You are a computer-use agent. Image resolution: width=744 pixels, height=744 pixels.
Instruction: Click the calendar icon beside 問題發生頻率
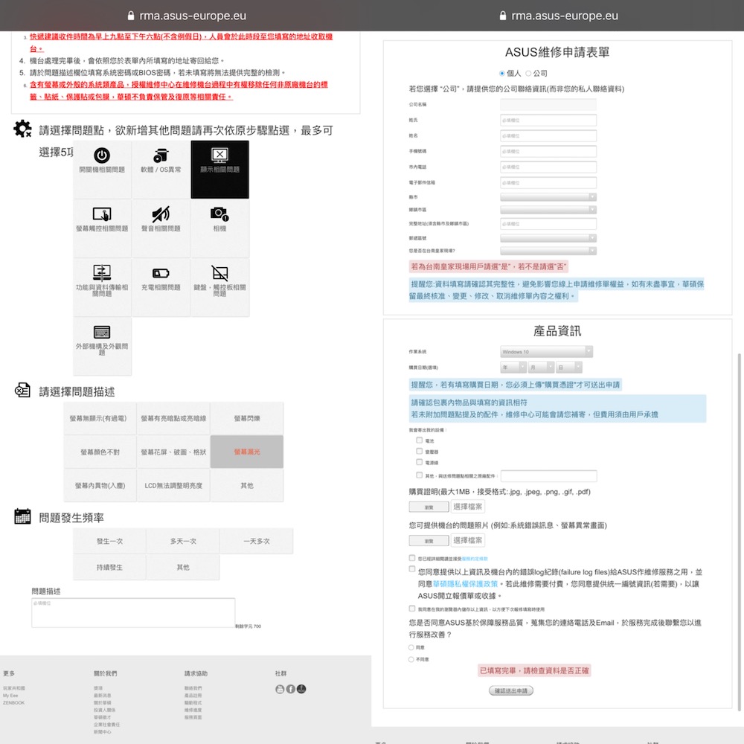22,516
